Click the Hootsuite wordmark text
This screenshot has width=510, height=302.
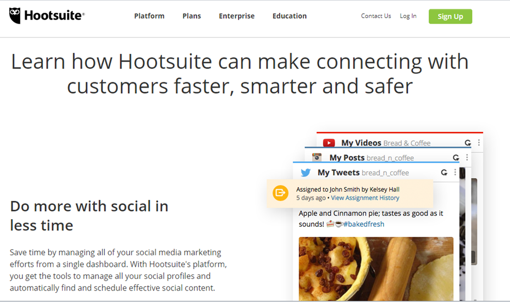(x=54, y=15)
